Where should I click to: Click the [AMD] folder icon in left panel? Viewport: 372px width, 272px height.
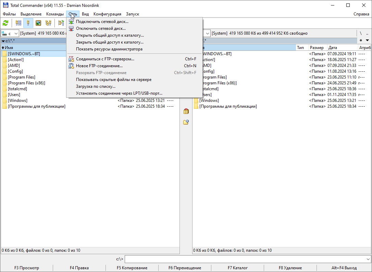(x=4, y=65)
